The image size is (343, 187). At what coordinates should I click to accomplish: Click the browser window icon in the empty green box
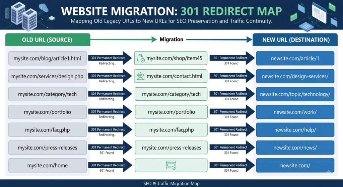click(x=171, y=165)
